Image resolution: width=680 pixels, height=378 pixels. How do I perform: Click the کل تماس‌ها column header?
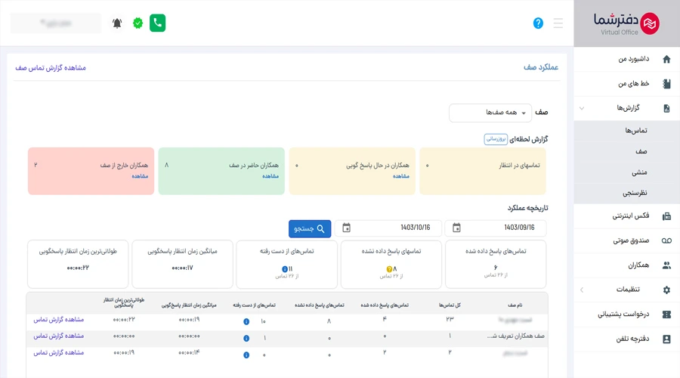click(450, 305)
